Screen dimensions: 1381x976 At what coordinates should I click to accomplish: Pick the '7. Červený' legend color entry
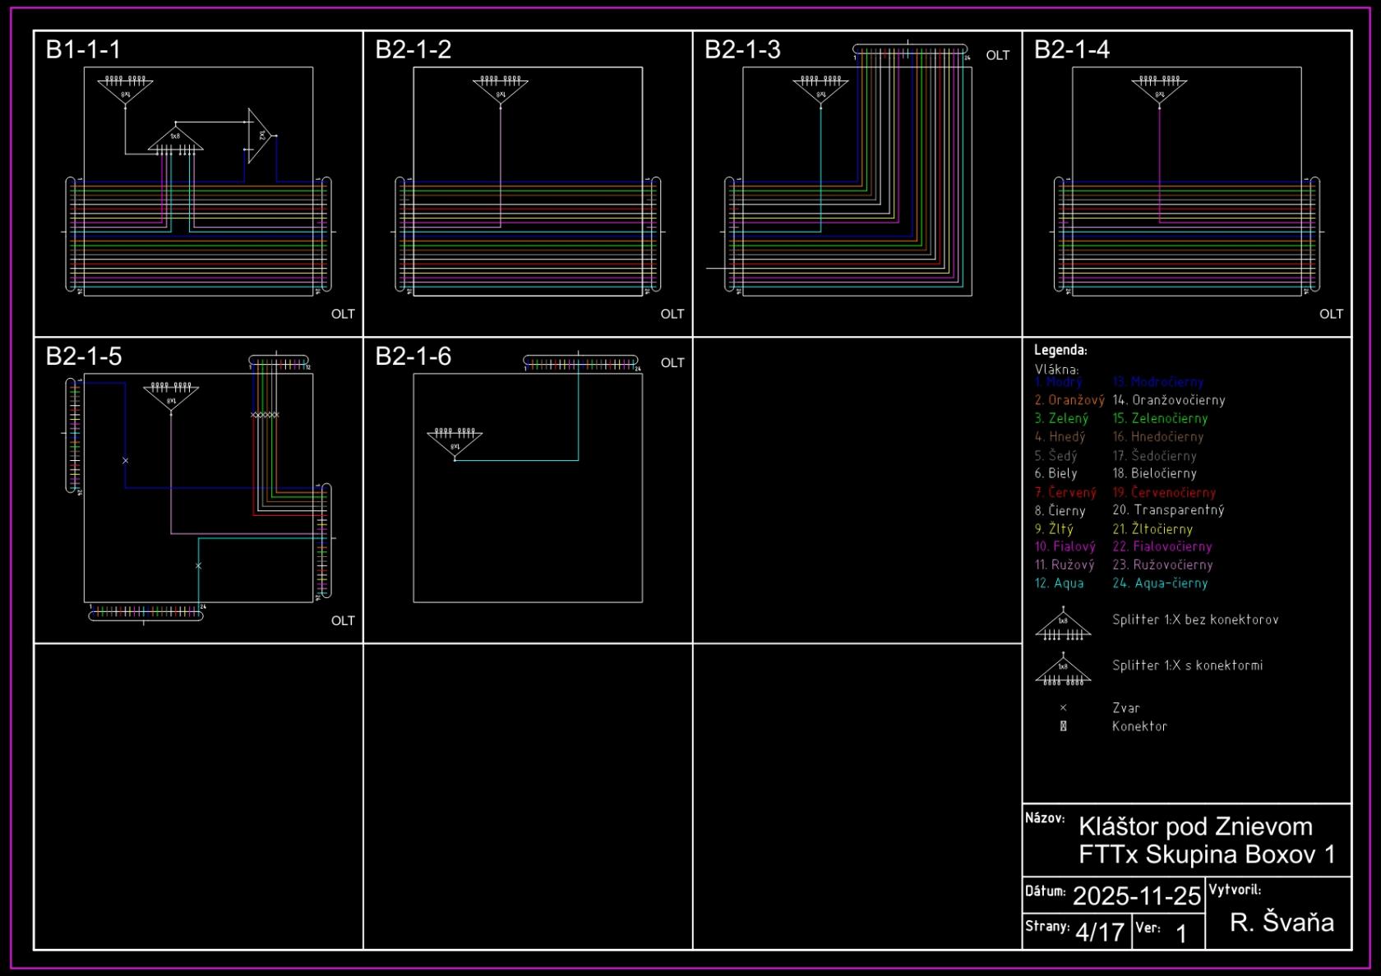click(x=1065, y=493)
